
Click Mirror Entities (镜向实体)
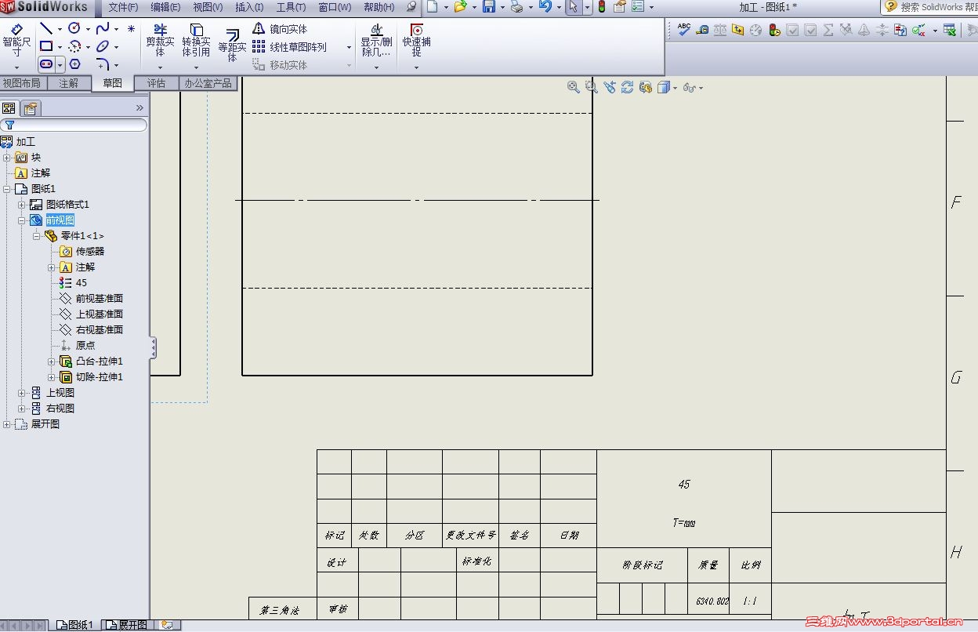(280, 29)
